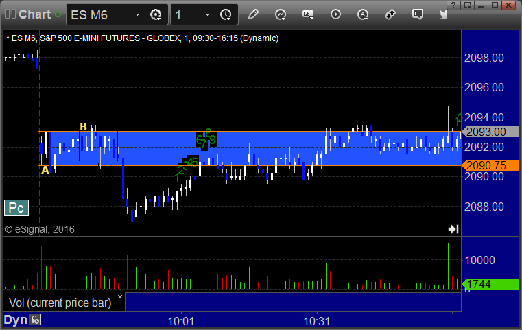The height and width of the screenshot is (330, 522).
Task: Open the alerts circled-A menu
Action: [363, 14]
